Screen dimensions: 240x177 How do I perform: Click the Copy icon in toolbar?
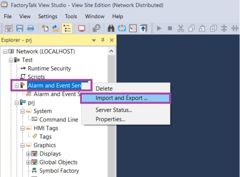click(192, 28)
